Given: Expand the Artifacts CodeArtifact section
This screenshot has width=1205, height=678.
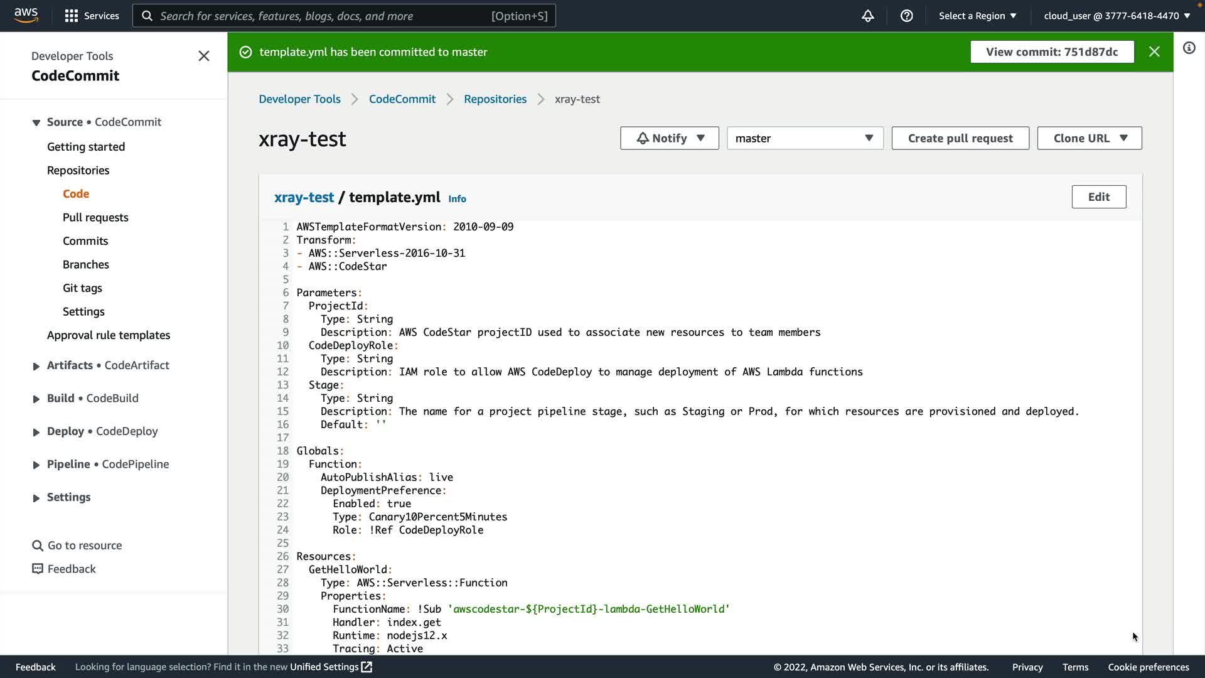Looking at the screenshot, I should point(36,366).
